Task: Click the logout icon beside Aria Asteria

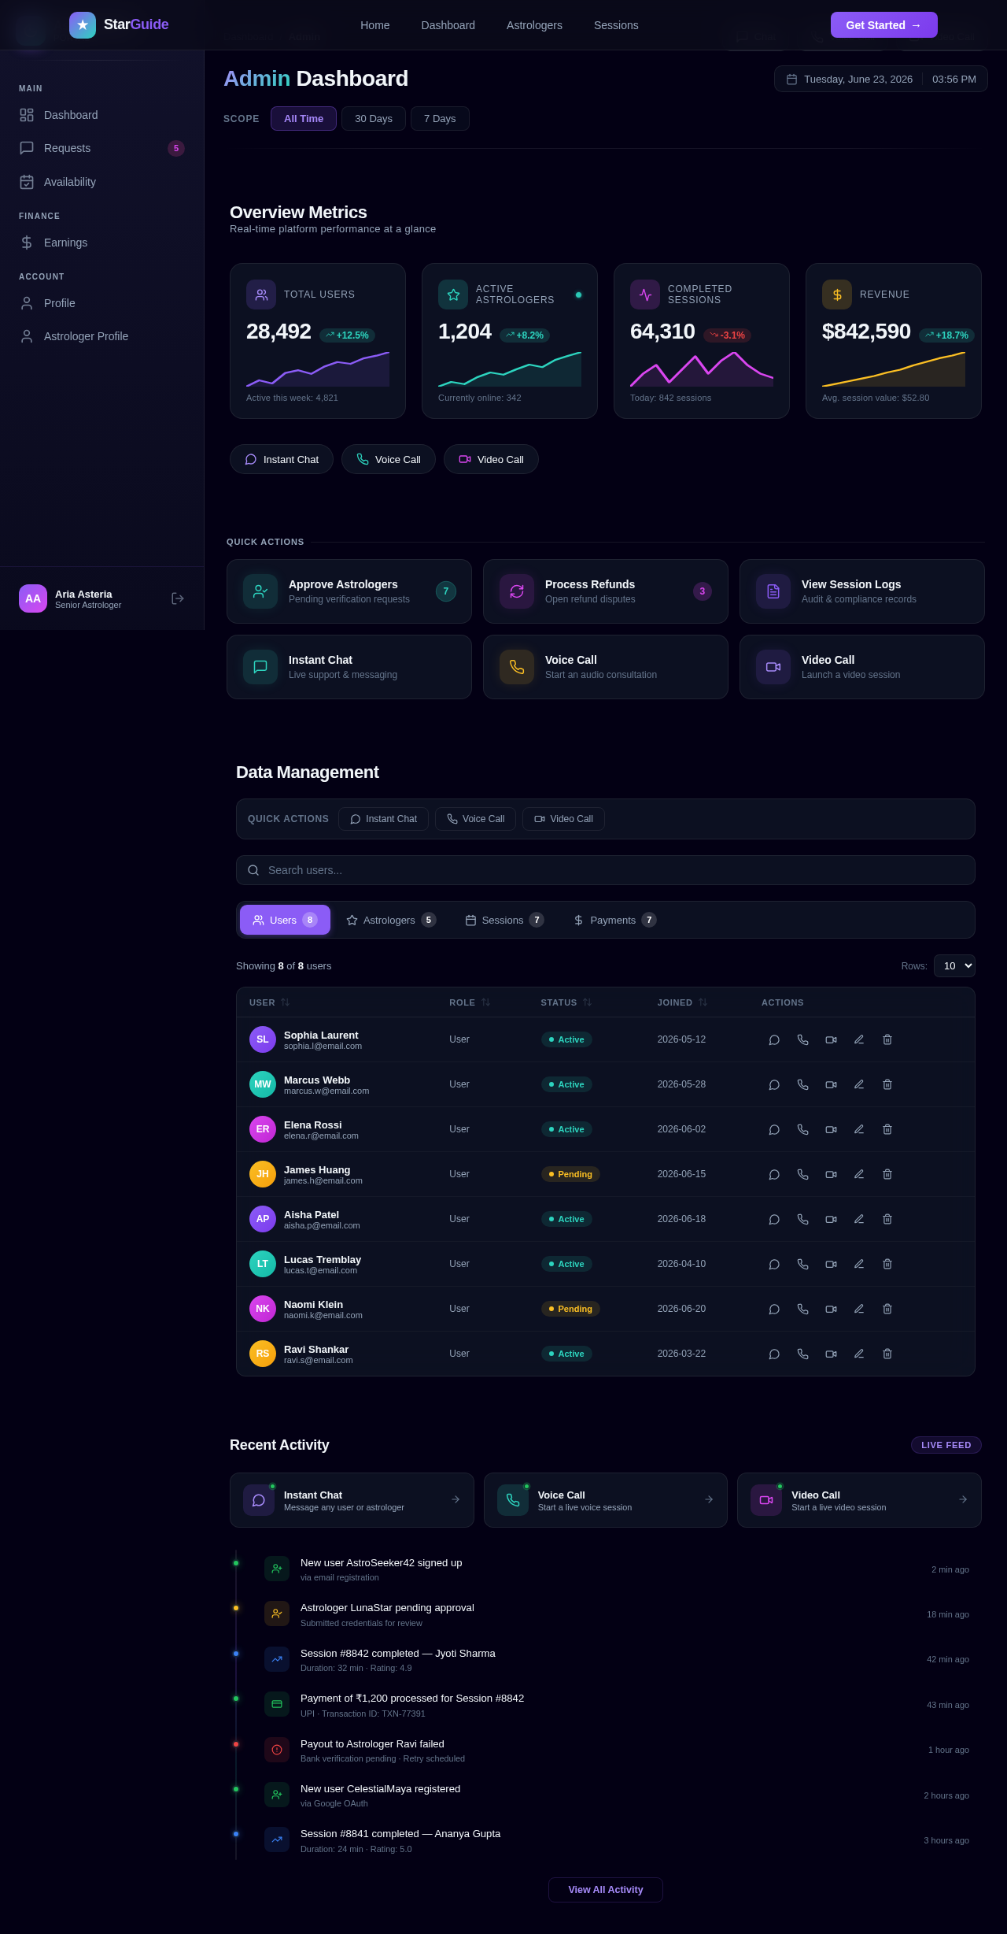Action: click(178, 598)
